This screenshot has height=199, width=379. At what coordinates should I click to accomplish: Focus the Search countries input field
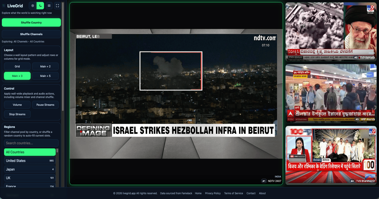tap(31, 143)
